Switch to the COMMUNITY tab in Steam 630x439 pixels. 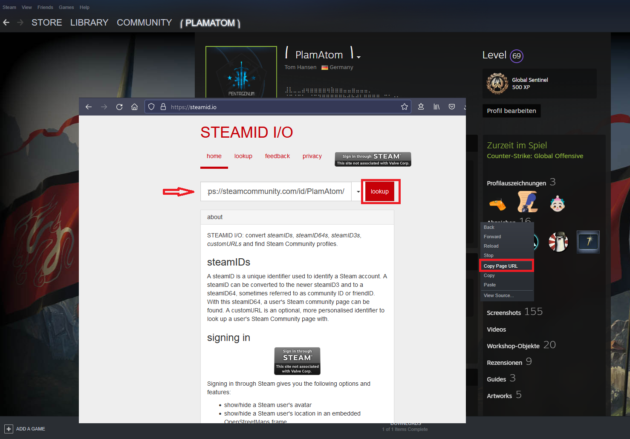[144, 23]
